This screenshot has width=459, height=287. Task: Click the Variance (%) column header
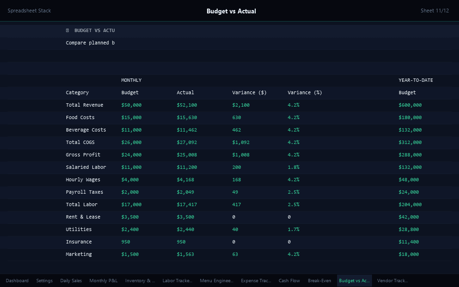pyautogui.click(x=305, y=93)
